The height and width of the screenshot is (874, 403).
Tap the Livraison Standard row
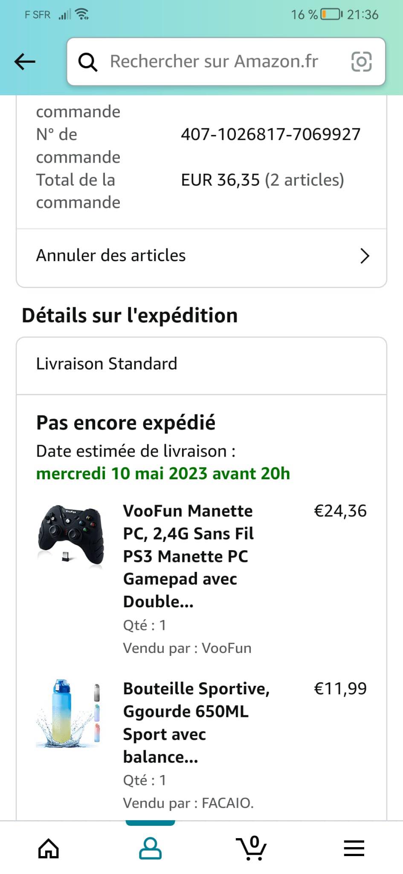pos(107,364)
